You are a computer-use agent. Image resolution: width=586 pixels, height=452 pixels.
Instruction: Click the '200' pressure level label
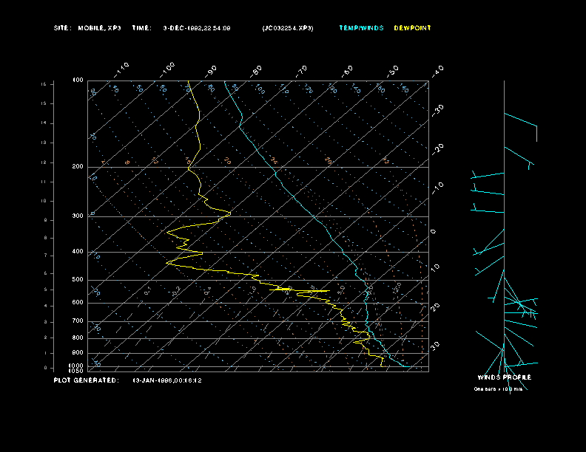coord(78,167)
